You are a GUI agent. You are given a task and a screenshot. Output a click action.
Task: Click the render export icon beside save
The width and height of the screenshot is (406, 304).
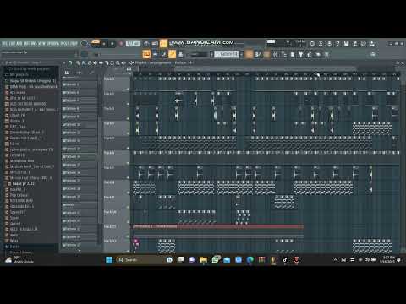click(x=355, y=44)
